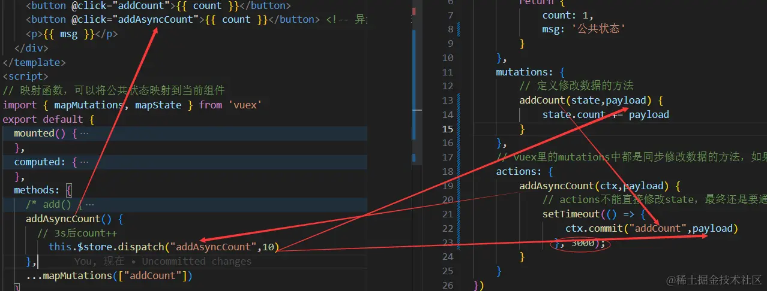Click the 'vuex' string in the import
The height and width of the screenshot is (291, 767).
pos(245,105)
